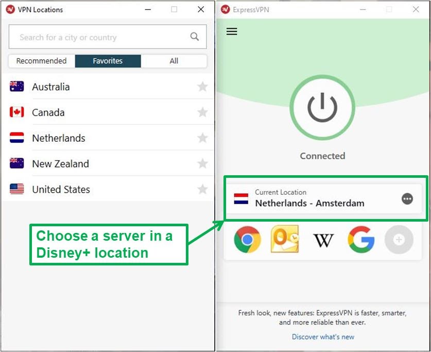Select United States from the locations list

click(108, 189)
